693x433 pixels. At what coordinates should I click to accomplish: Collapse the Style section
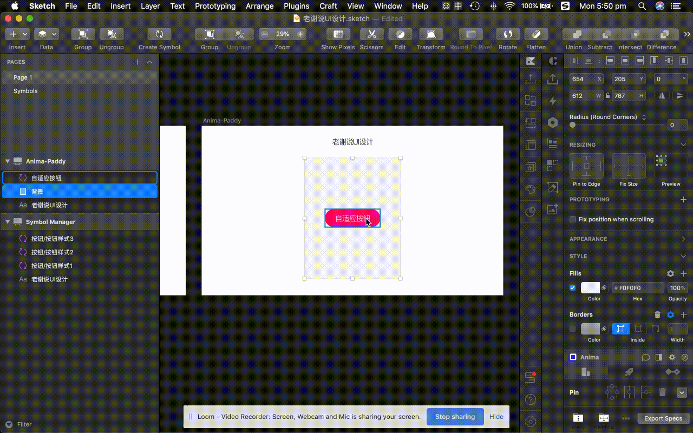click(x=683, y=257)
